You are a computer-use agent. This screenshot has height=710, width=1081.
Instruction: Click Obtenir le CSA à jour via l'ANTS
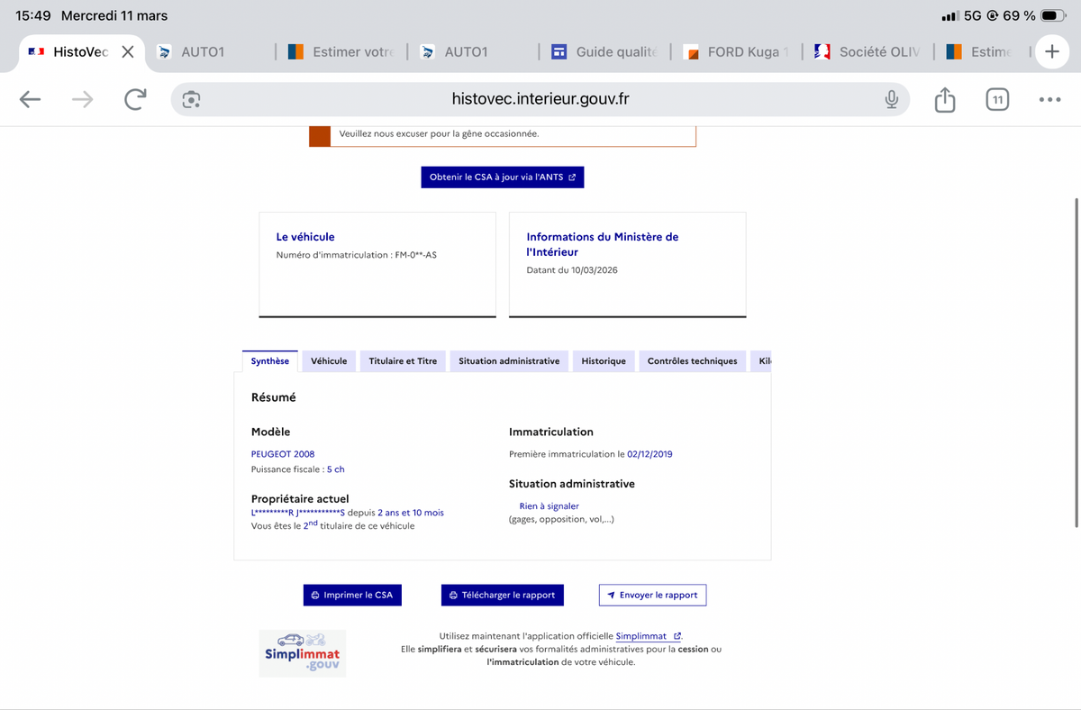click(x=503, y=177)
